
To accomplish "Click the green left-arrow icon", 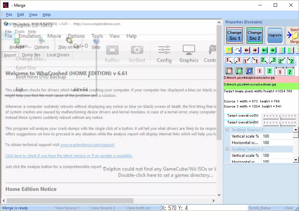I will (264, 50).
